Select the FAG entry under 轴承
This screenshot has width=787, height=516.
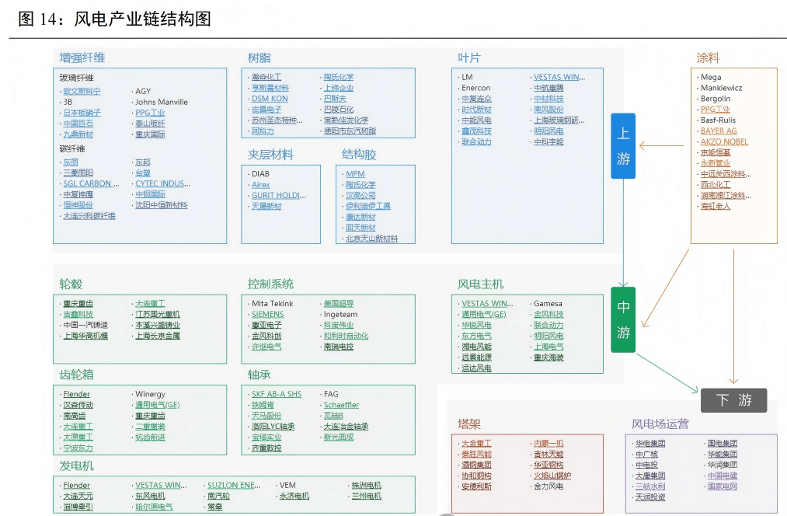331,394
